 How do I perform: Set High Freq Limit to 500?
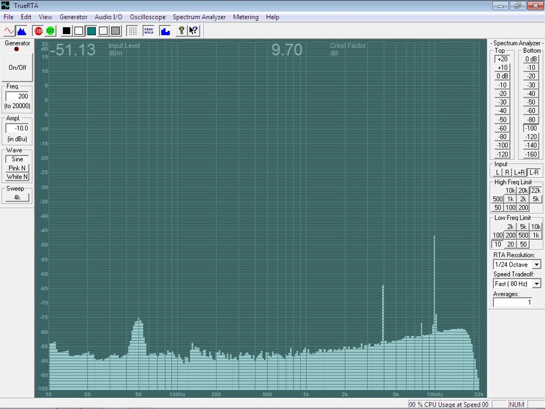tap(498, 199)
